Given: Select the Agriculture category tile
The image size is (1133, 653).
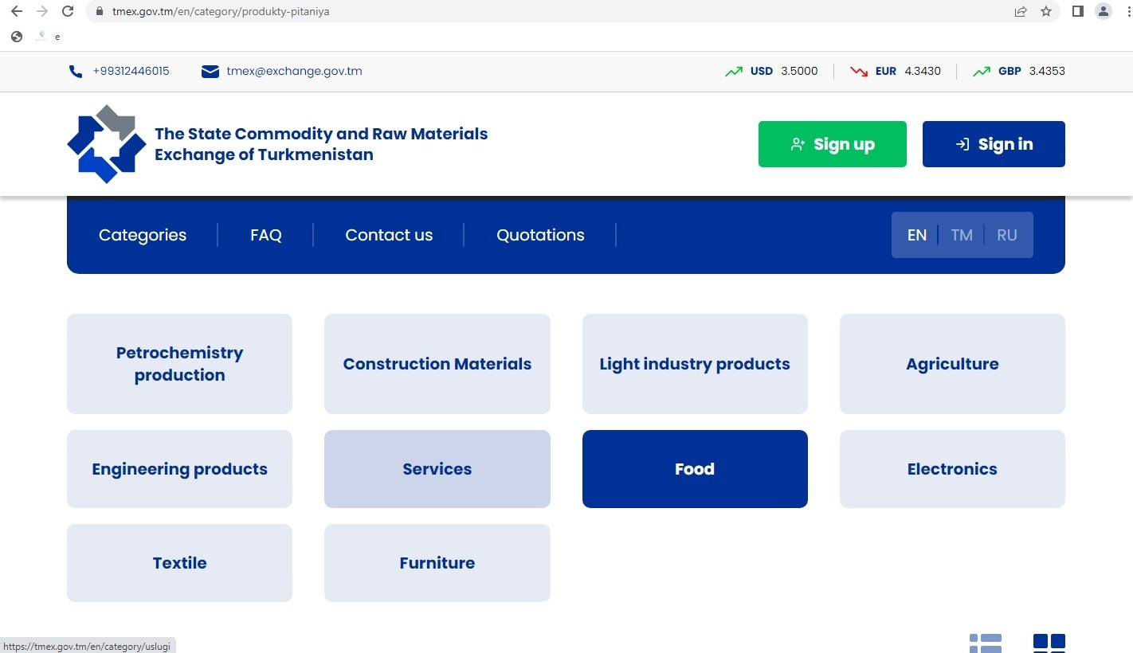Looking at the screenshot, I should 952,364.
